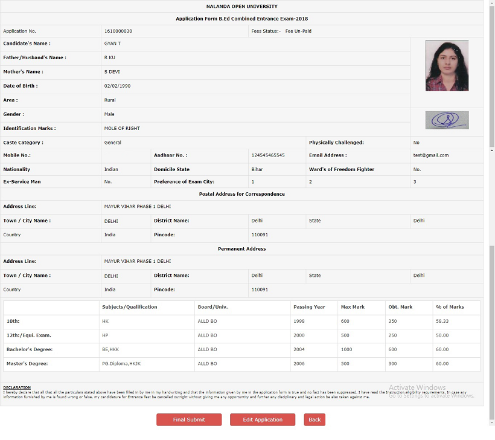Go back using the Back button
The image size is (495, 440).
[315, 419]
